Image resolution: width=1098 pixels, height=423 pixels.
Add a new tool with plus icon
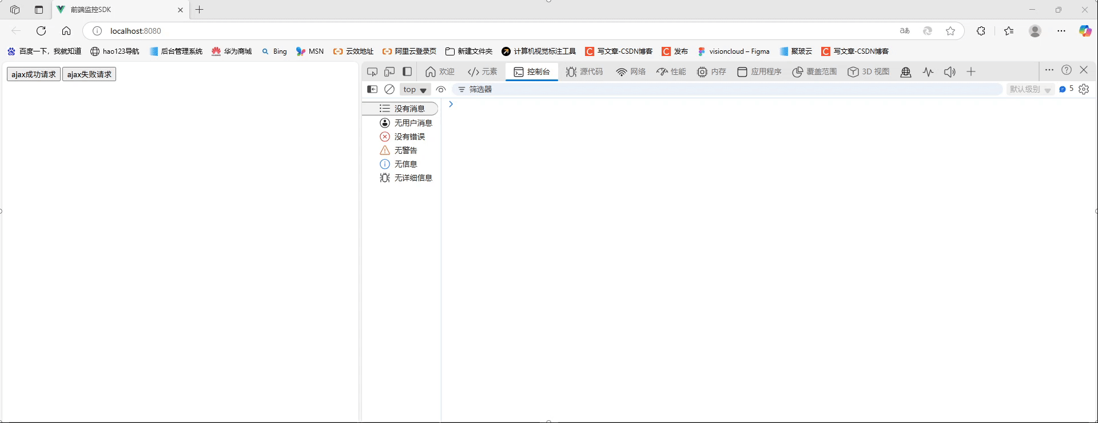(x=971, y=72)
